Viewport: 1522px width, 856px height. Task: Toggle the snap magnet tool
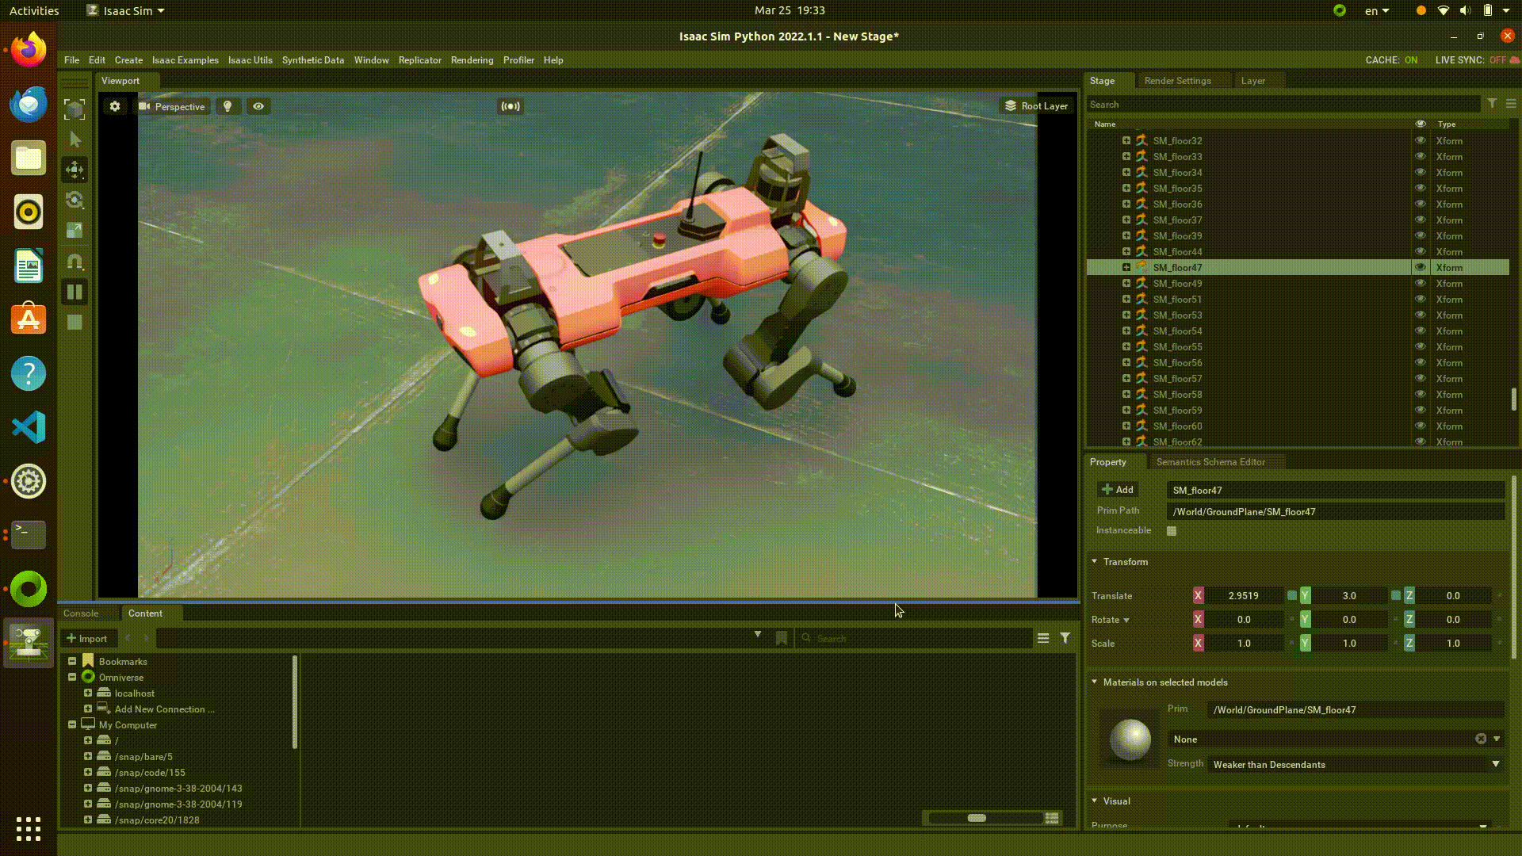(x=75, y=262)
